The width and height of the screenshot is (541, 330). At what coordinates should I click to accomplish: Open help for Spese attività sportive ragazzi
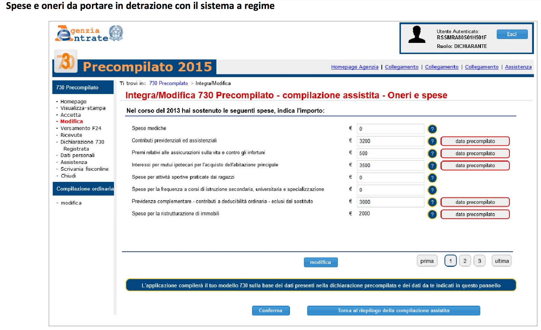432,178
